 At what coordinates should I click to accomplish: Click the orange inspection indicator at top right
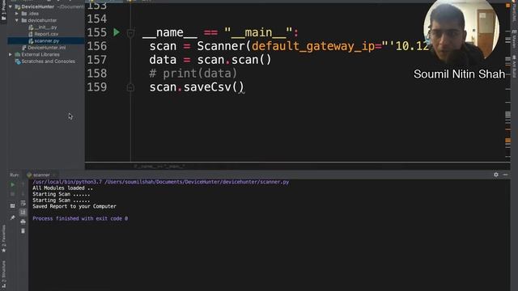pos(507,6)
